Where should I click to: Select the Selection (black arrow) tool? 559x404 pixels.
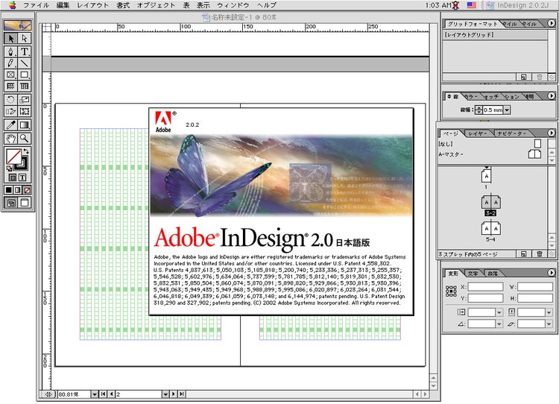pyautogui.click(x=10, y=38)
